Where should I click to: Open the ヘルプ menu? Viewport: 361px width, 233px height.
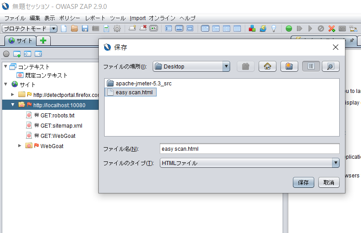pos(187,18)
